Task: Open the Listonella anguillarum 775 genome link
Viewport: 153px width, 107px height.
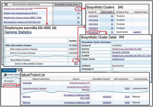Action: [79, 83]
